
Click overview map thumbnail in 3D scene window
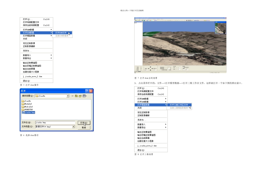pos(221,28)
